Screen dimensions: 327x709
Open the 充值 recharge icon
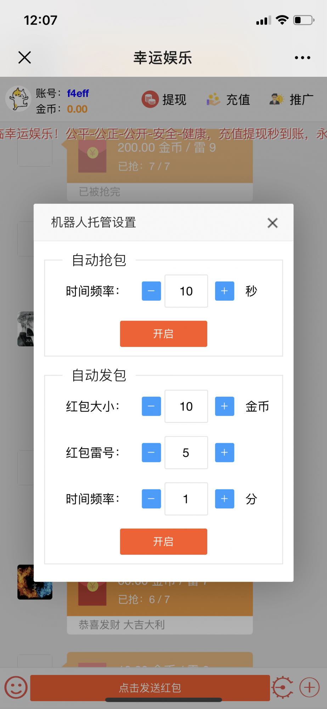[x=214, y=99]
